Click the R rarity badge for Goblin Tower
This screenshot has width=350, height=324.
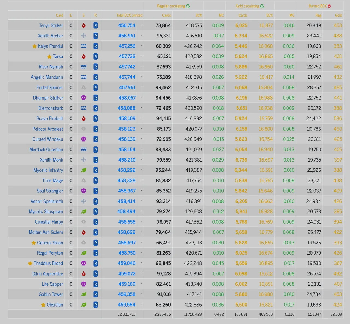click(x=95, y=294)
